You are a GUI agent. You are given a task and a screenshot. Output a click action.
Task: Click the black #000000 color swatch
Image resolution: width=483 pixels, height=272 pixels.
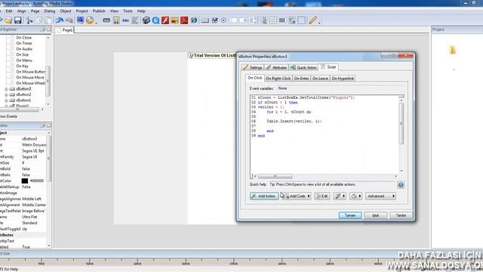pyautogui.click(x=25, y=181)
